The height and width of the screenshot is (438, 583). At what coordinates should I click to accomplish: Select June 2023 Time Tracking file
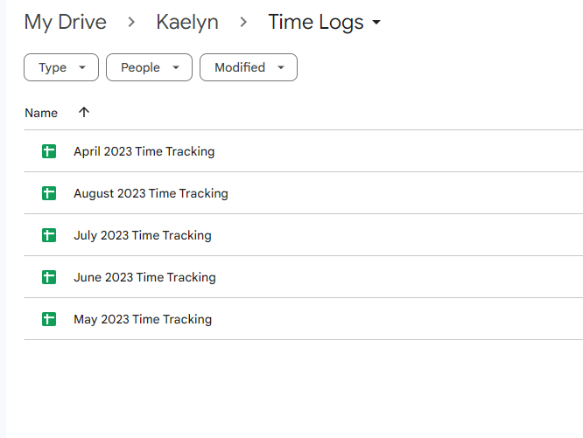point(144,277)
